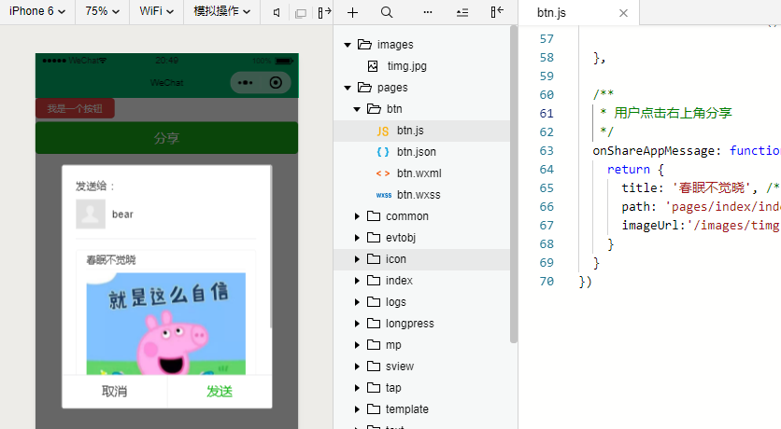The height and width of the screenshot is (429, 781).
Task: Click the search magnifier icon
Action: 387,12
